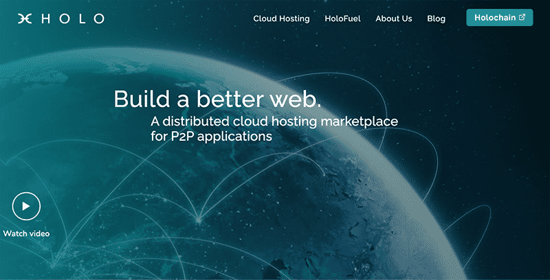Screen dimensions: 550x280
Task: Go to the HoloFuel page
Action: [342, 19]
